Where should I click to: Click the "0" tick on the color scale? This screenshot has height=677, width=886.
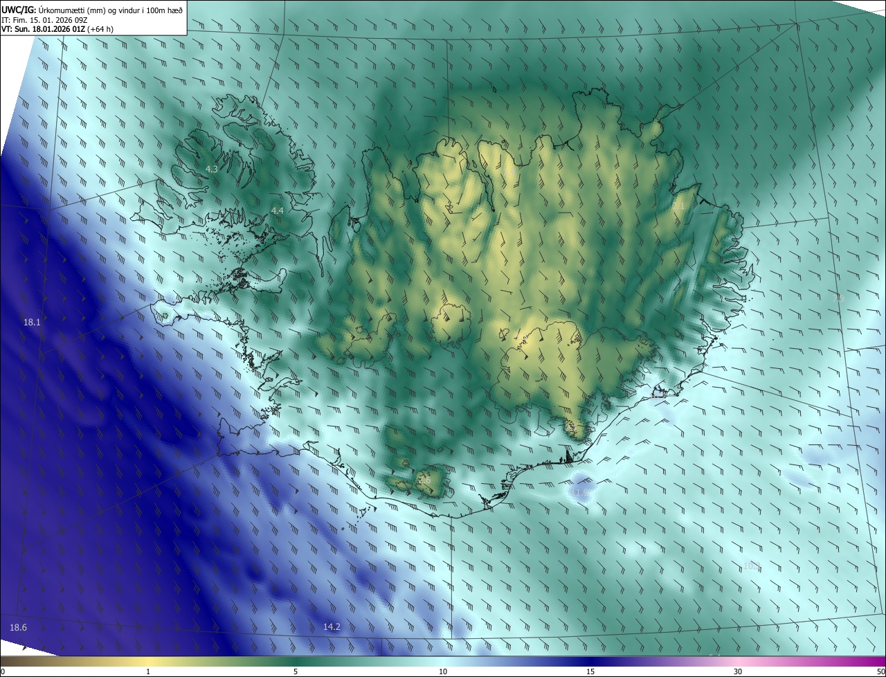[x=3, y=671]
